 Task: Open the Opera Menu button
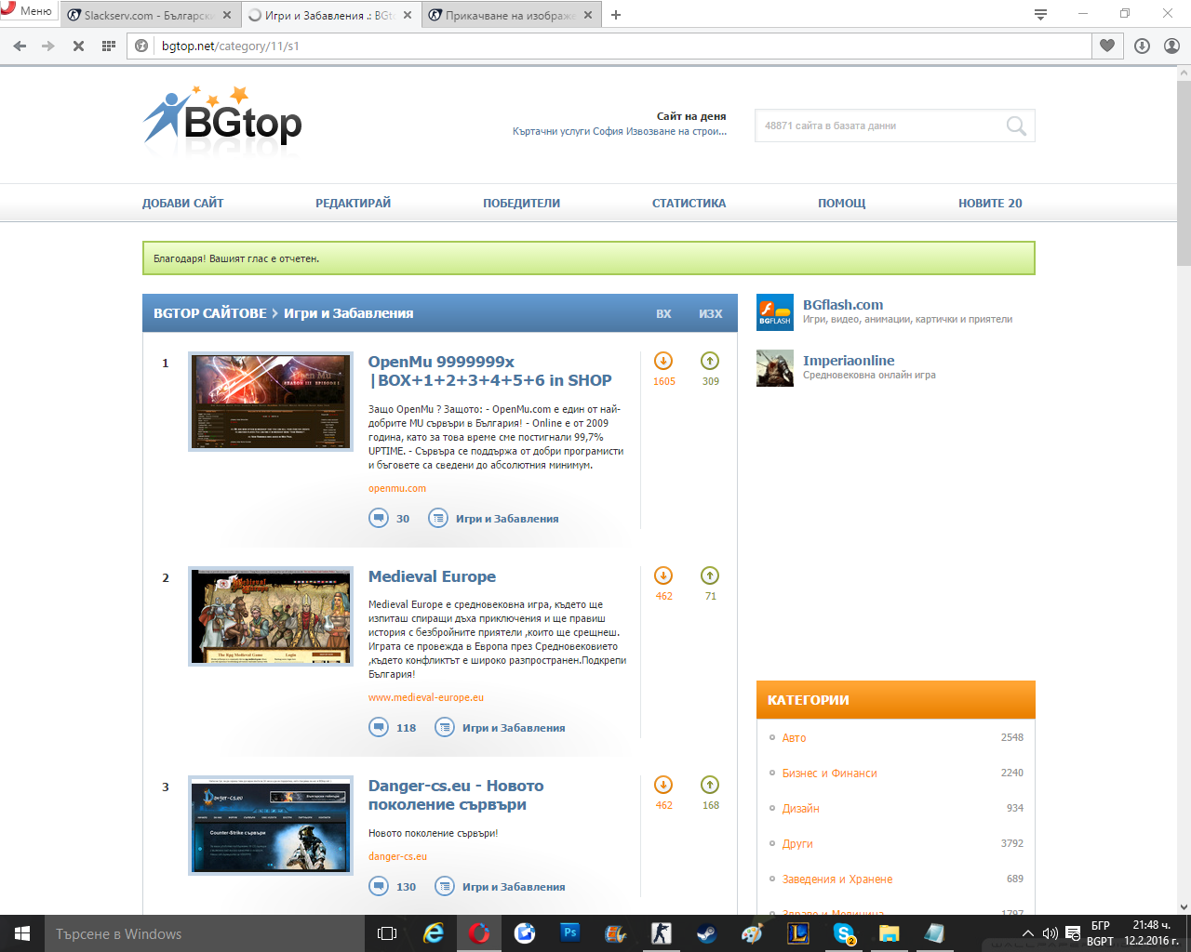tap(28, 11)
